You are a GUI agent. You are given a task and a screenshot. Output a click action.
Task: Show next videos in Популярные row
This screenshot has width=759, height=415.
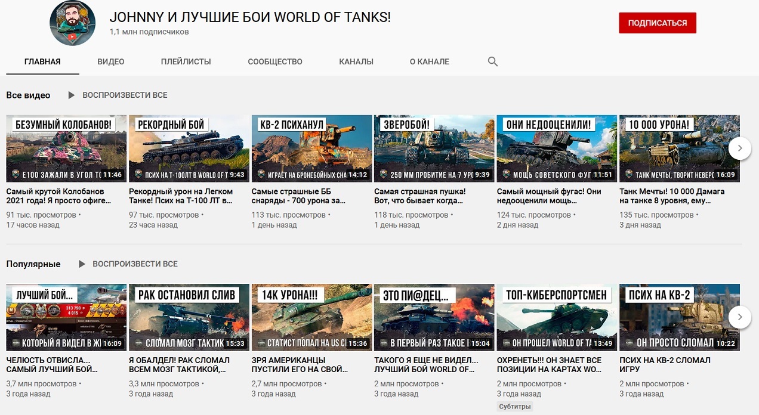tap(740, 317)
